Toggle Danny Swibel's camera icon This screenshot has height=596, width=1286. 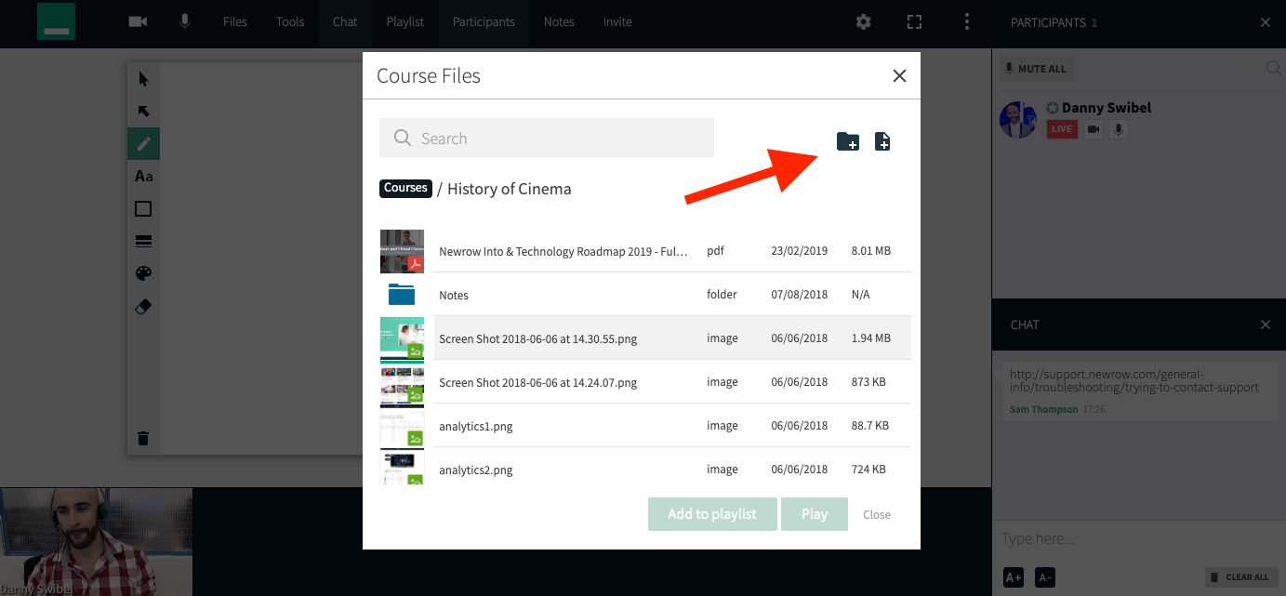click(1094, 129)
